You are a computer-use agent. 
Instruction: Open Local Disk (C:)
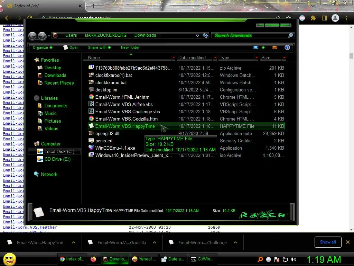pos(59,152)
